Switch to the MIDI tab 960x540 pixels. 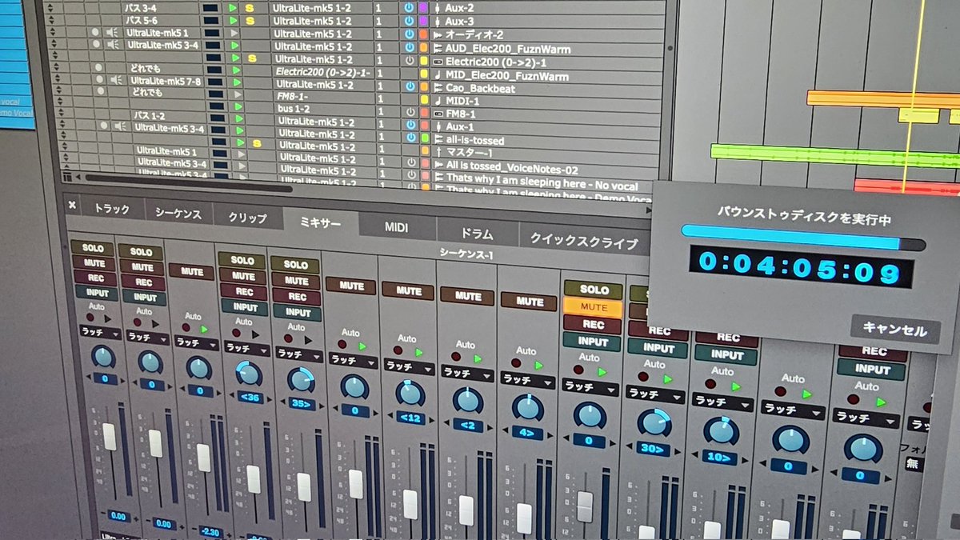point(396,227)
